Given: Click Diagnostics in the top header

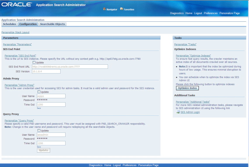Looking at the screenshot, I should (177, 13).
